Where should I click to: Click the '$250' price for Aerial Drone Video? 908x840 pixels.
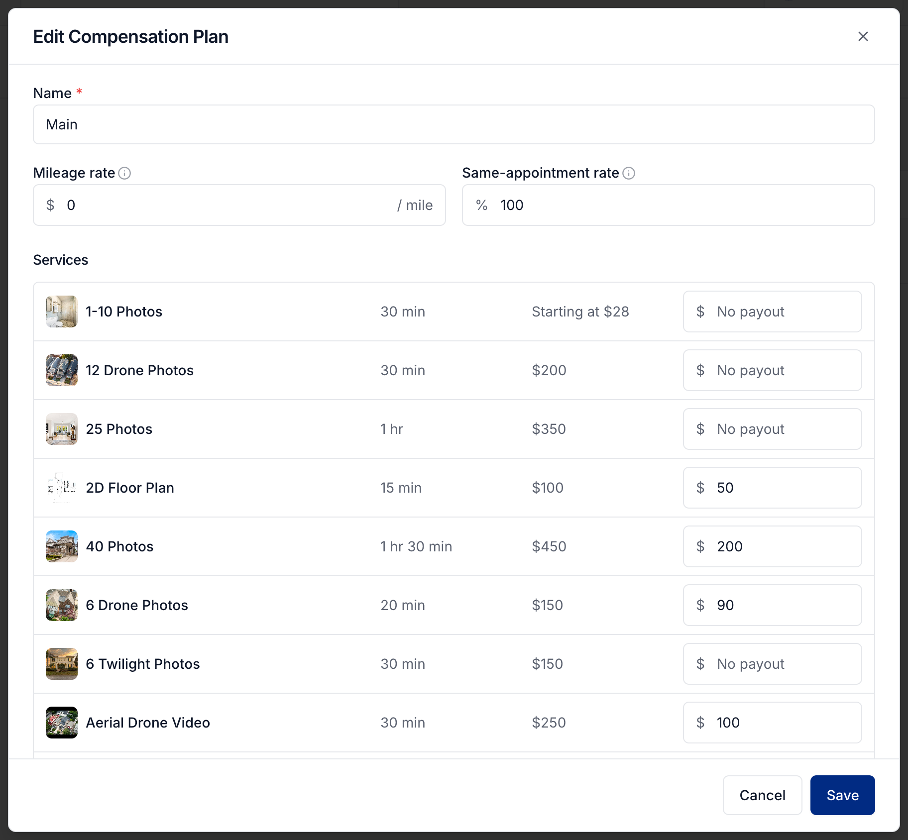(x=549, y=723)
